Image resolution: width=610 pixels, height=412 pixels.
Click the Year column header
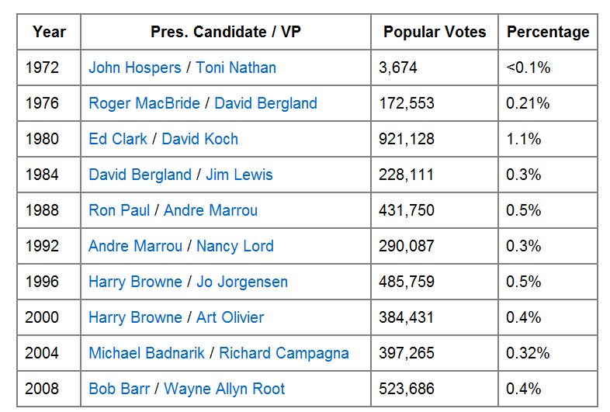[49, 32]
